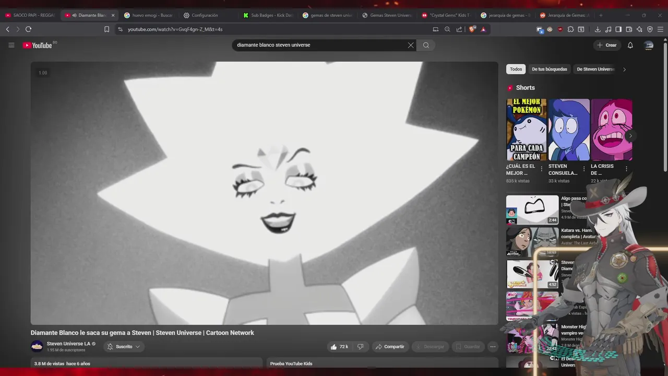Open the uBlock Origin extension icon
Image resolution: width=668 pixels, height=376 pixels.
pos(560,29)
